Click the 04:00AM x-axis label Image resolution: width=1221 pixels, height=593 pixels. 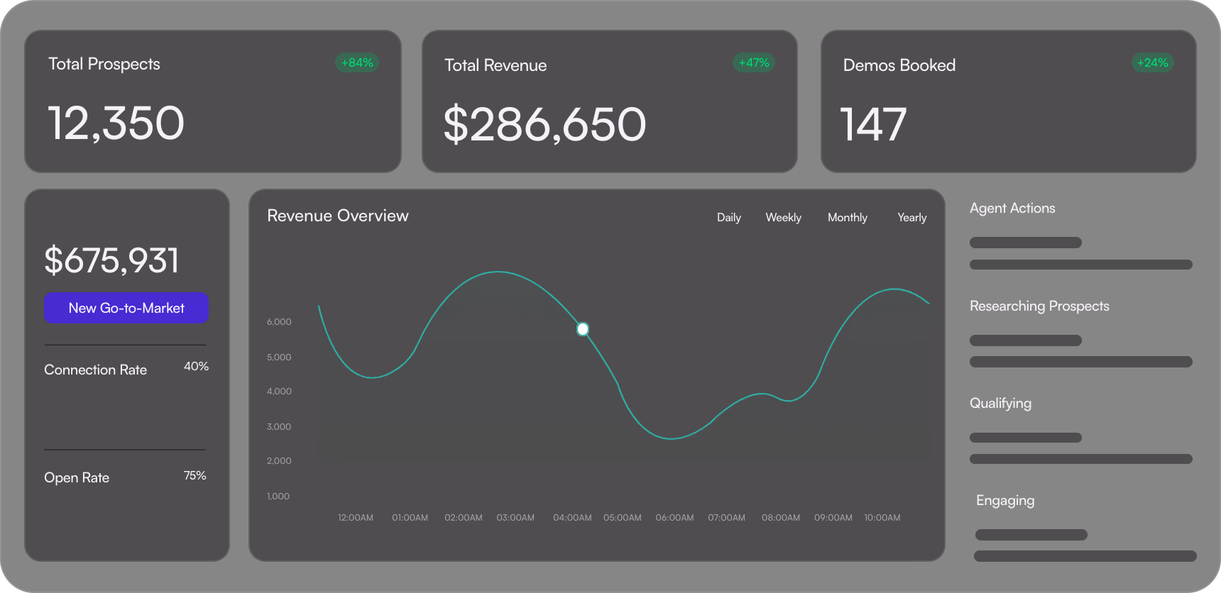click(572, 517)
